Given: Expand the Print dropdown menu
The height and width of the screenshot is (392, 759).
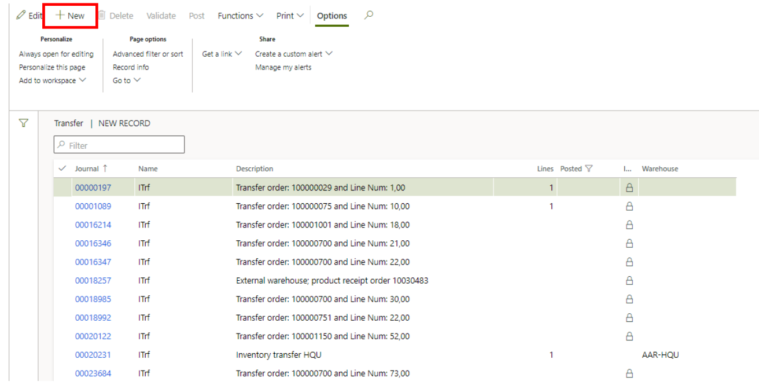Looking at the screenshot, I should (290, 16).
